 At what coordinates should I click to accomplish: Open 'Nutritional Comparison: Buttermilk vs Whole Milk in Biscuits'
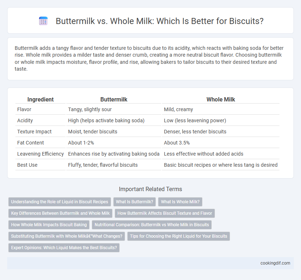coord(152,225)
